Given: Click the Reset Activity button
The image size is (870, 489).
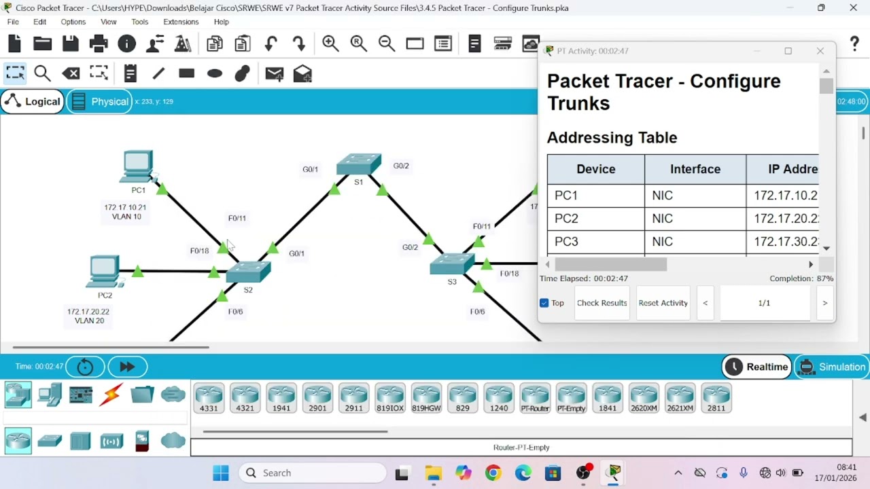Looking at the screenshot, I should (x=663, y=303).
